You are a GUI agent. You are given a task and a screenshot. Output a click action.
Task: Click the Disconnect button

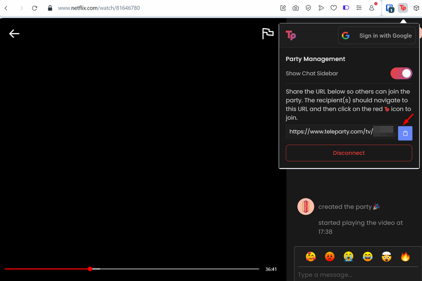tap(349, 153)
